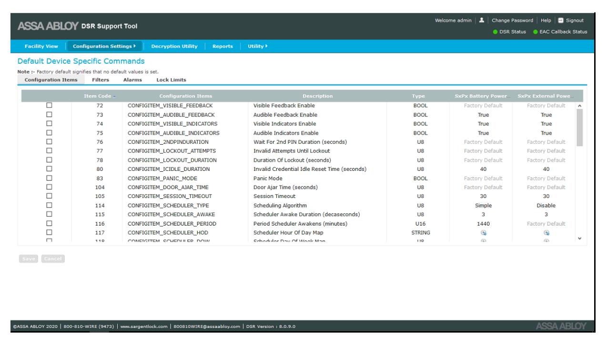Click the Signout door icon
607x344 pixels.
561,20
